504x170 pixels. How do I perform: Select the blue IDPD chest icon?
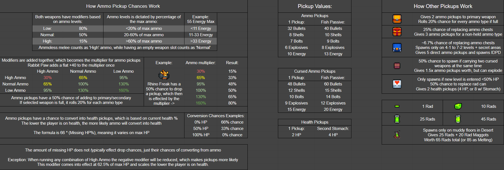click(x=397, y=48)
